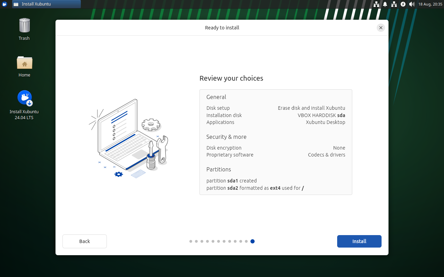Show the calendar from the 18 Aug clock
This screenshot has height=277, width=444.
pos(430,4)
